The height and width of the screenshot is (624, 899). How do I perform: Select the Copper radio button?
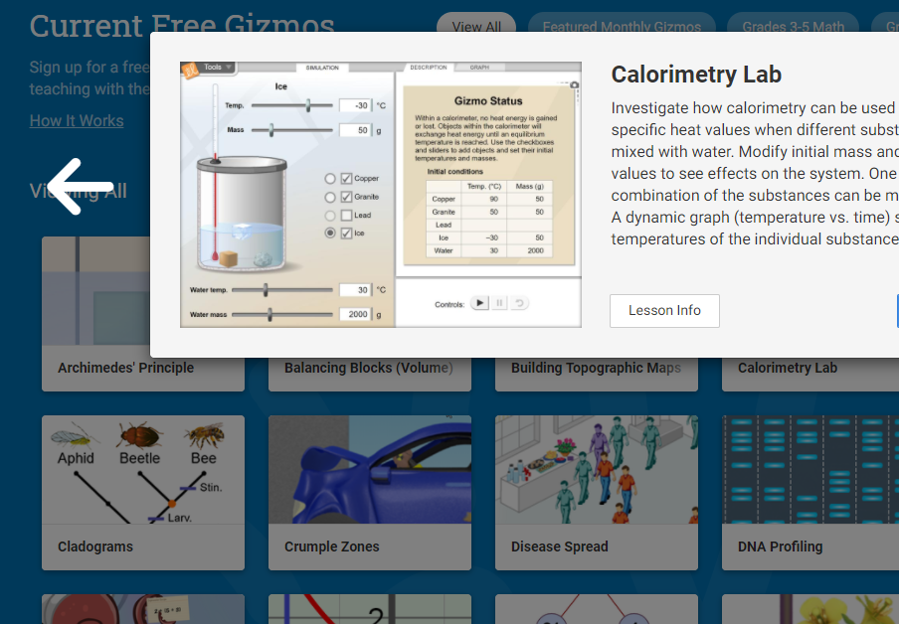(330, 178)
